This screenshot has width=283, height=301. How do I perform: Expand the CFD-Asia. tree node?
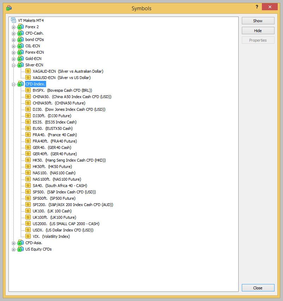(x=13, y=243)
